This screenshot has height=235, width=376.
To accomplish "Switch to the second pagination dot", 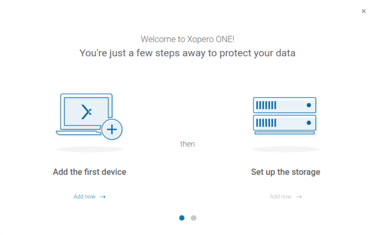I will [x=193, y=218].
